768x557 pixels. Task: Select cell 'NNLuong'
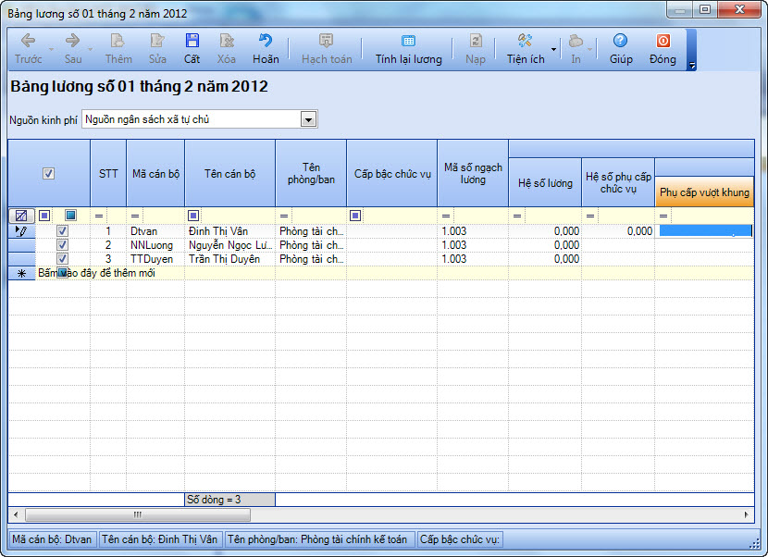[x=155, y=245]
